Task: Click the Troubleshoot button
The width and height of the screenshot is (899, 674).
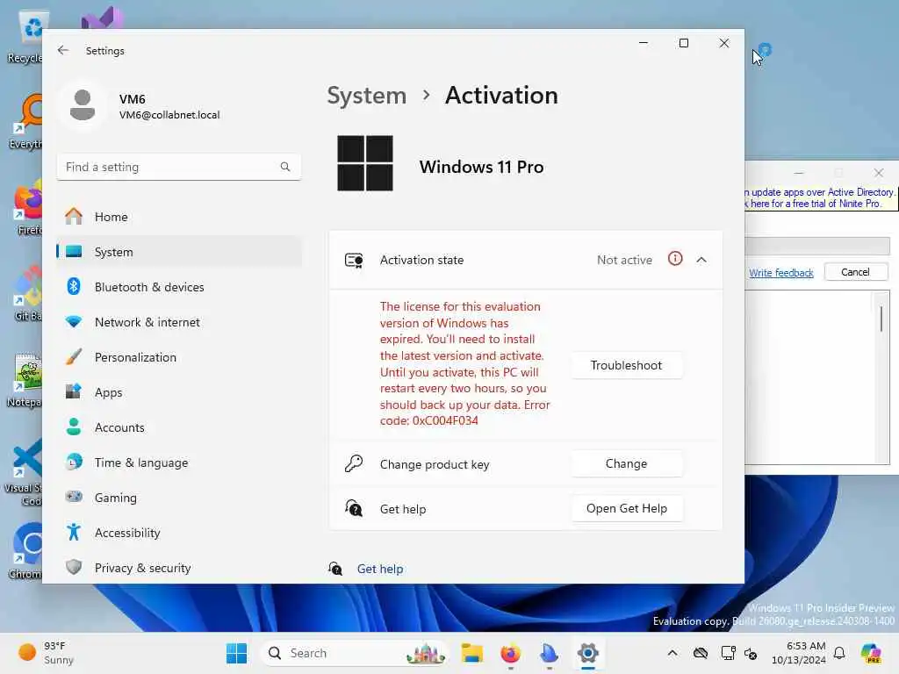Action: (627, 365)
